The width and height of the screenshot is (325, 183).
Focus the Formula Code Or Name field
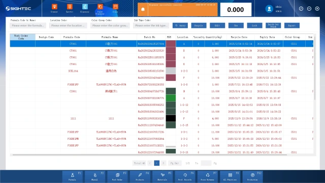[28, 25]
